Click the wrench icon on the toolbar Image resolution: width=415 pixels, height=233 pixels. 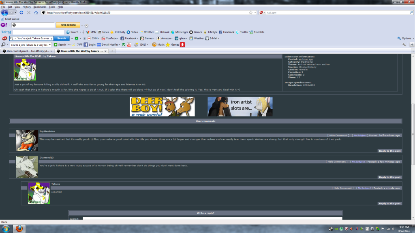404,44
